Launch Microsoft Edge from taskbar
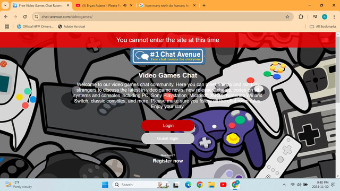Viewport: 340px width, 191px height. (188, 185)
